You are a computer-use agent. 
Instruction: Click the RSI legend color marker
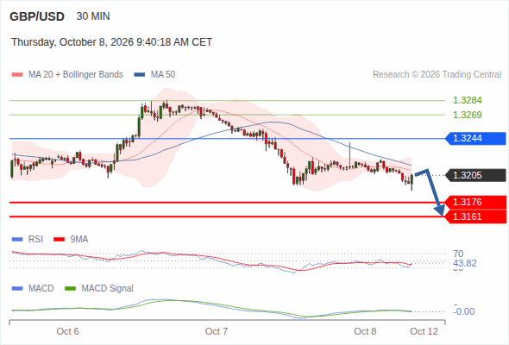[x=17, y=240]
